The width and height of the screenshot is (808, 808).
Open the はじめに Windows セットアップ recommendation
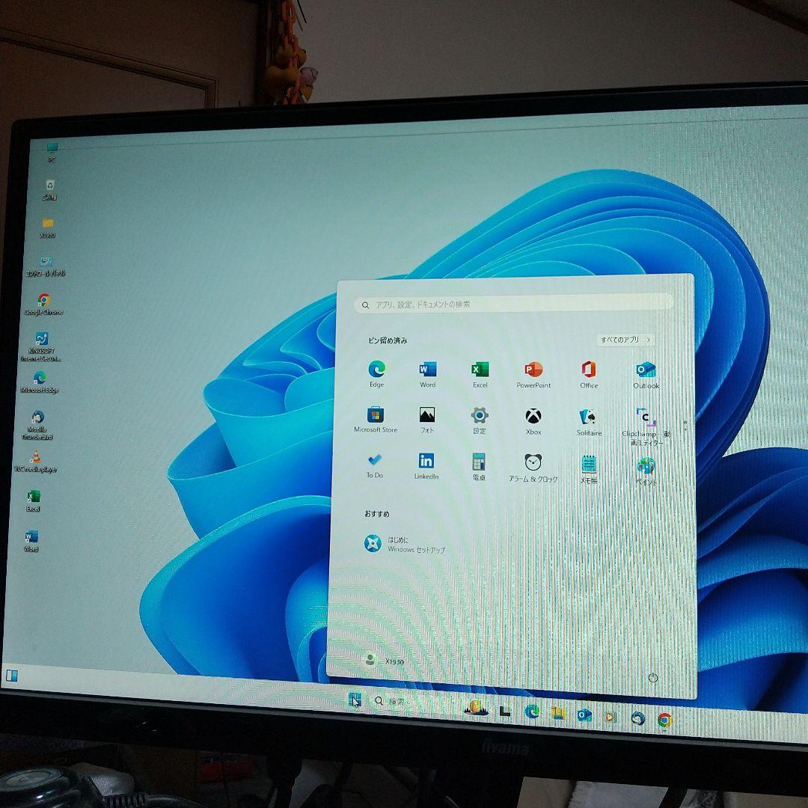pyautogui.click(x=405, y=544)
